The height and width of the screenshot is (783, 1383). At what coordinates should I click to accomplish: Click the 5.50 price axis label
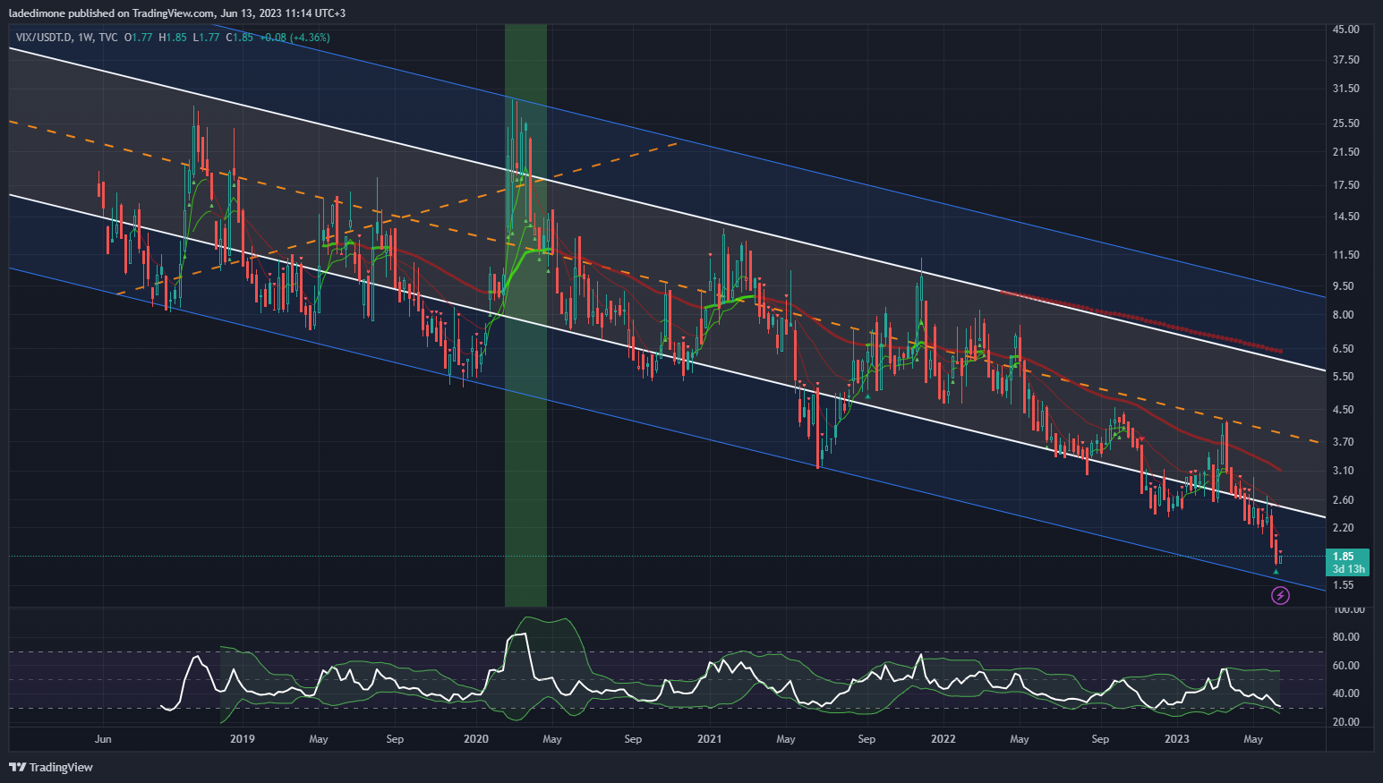coord(1344,377)
